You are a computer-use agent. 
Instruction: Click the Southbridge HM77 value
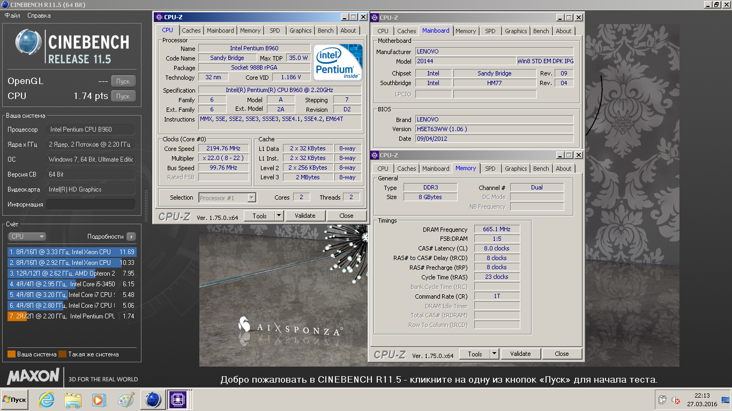(x=495, y=83)
